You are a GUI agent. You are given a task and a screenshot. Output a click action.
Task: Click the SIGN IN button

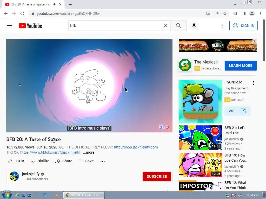(x=243, y=26)
